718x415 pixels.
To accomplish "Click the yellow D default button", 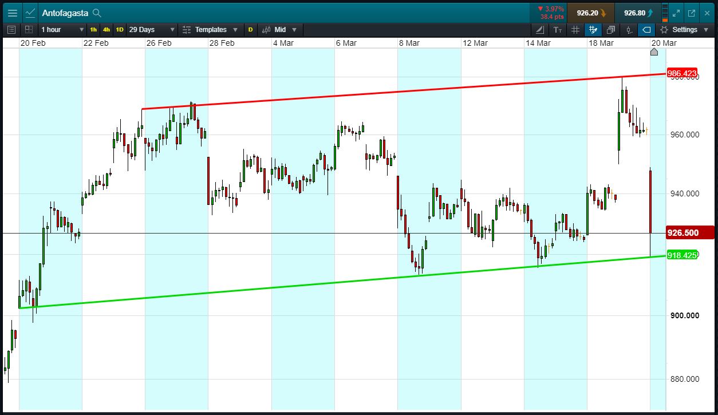I will (250, 29).
